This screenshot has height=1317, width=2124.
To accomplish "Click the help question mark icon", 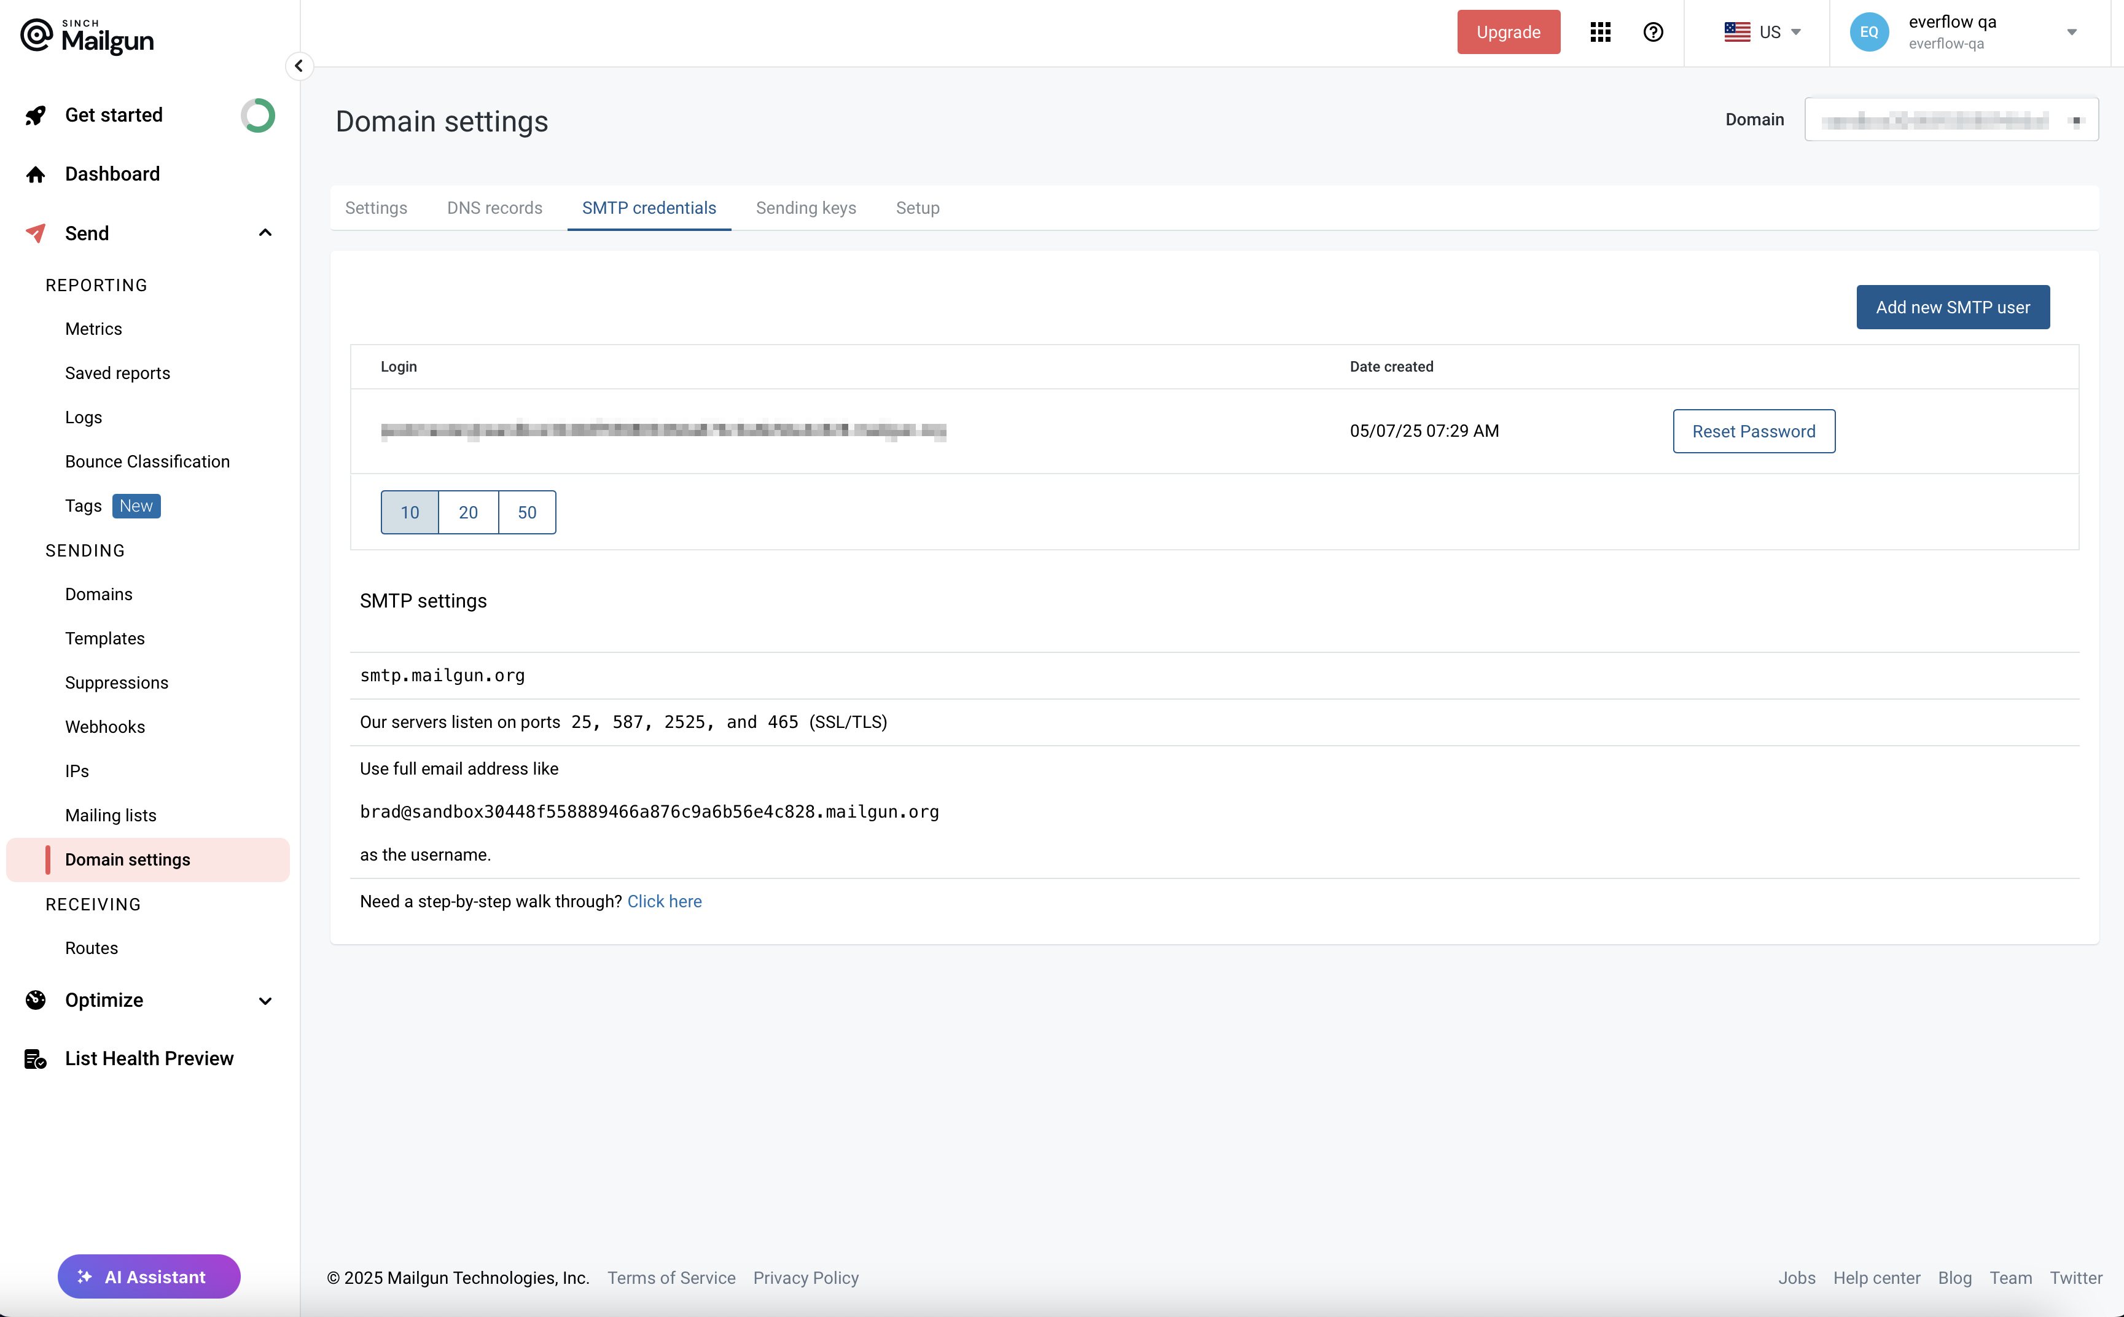I will pyautogui.click(x=1652, y=32).
